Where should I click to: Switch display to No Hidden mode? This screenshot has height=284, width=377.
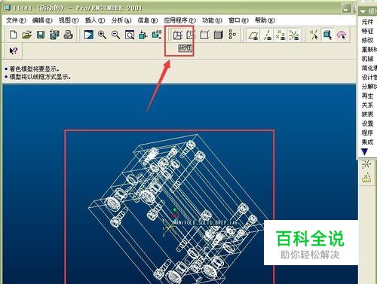tap(204, 35)
